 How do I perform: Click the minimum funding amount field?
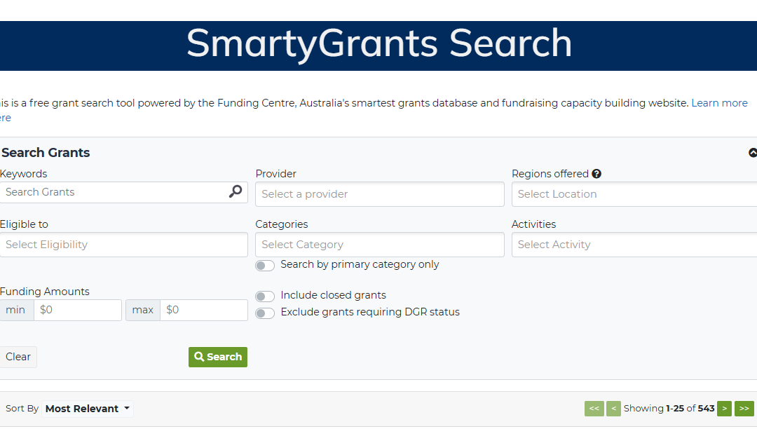(x=77, y=310)
